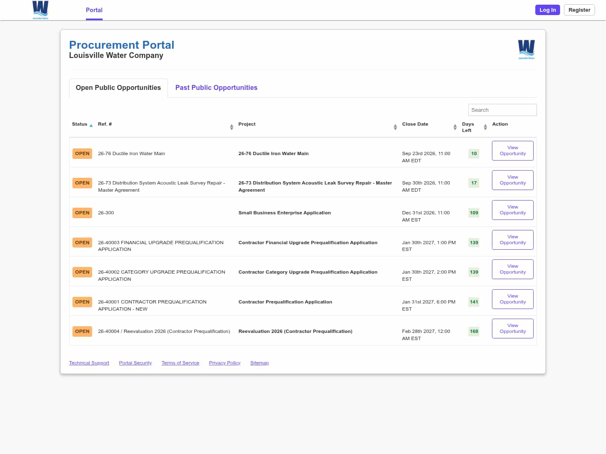Click the days left badge showing 17

(x=474, y=183)
